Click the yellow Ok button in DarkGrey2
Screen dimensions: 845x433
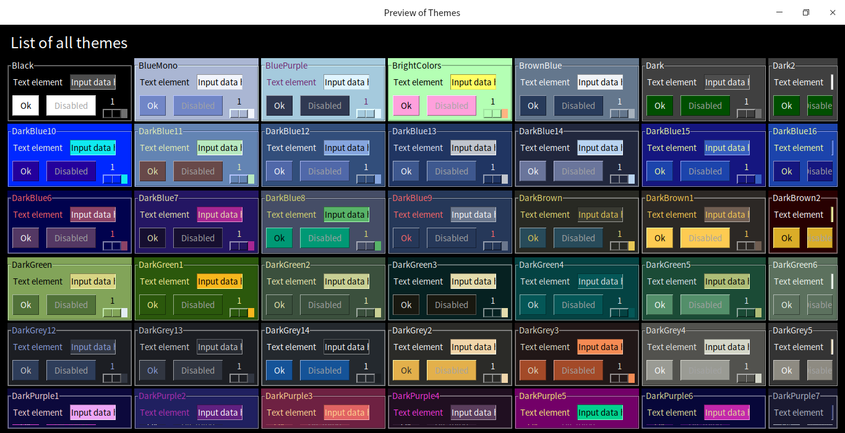[406, 370]
